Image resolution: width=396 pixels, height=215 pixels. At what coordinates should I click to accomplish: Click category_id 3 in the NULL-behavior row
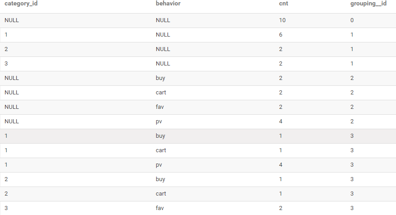[x=6, y=64]
